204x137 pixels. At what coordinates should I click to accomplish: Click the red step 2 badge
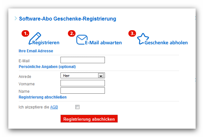72,33
